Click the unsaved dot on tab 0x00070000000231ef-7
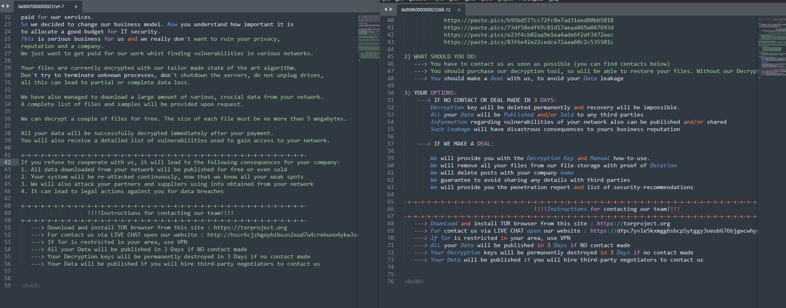The width and height of the screenshot is (786, 308). [x=76, y=7]
